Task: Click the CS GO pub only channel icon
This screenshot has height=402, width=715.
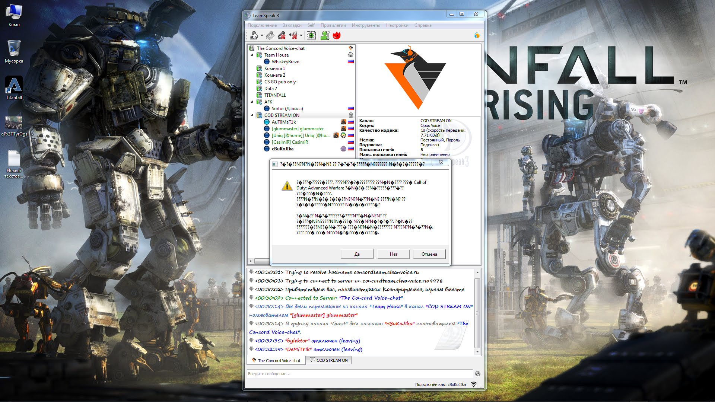Action: point(259,82)
